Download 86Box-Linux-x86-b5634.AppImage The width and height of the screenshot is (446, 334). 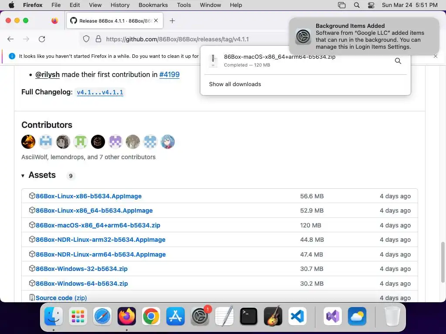coord(88,196)
